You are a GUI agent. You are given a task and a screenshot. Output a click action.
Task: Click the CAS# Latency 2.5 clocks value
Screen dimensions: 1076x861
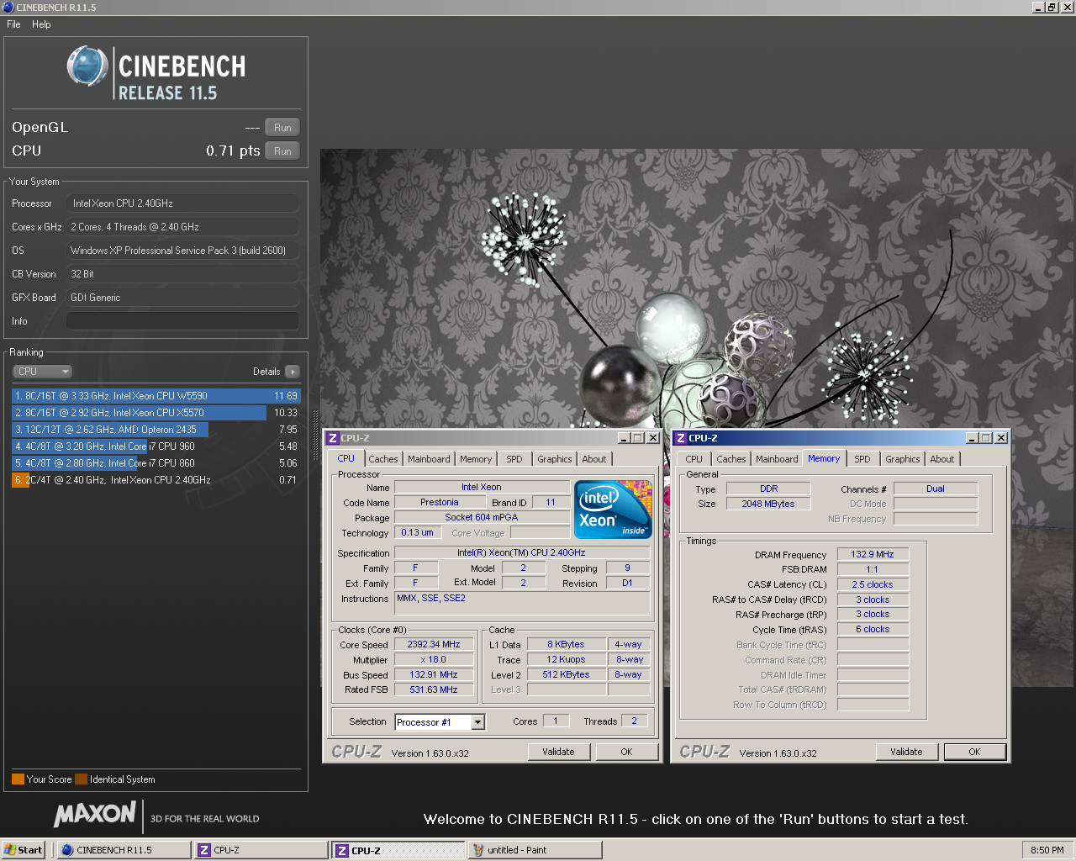pyautogui.click(x=873, y=585)
